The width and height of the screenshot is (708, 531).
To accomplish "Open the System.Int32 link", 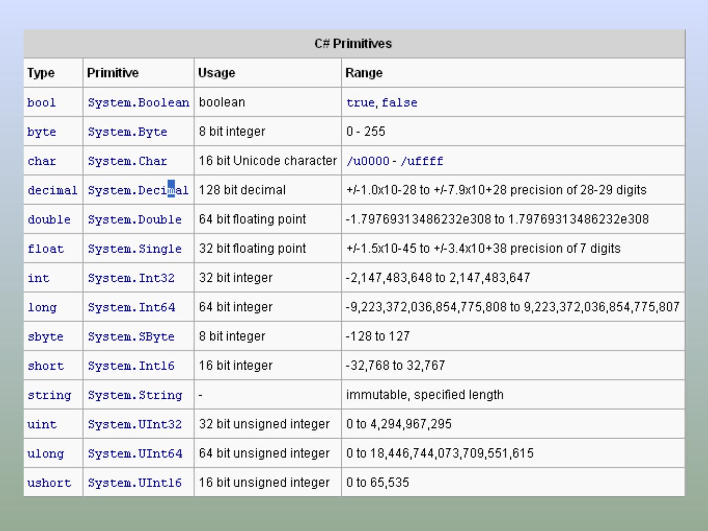I will (x=131, y=278).
